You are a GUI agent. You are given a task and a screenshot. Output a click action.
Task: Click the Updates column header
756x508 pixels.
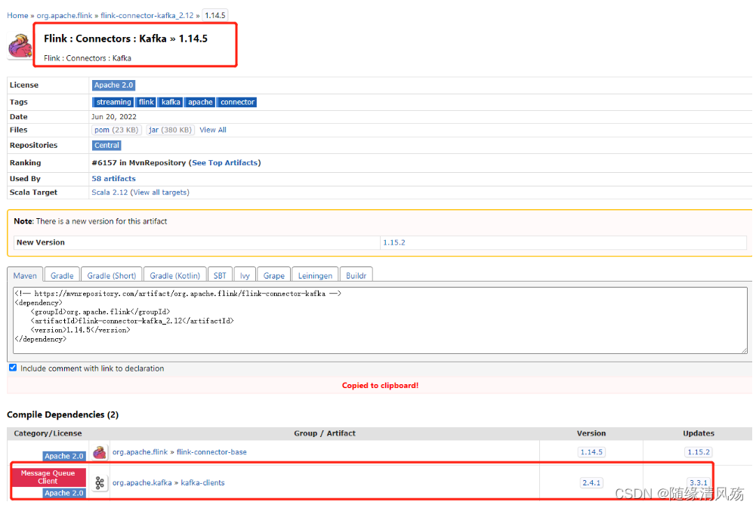(x=698, y=433)
